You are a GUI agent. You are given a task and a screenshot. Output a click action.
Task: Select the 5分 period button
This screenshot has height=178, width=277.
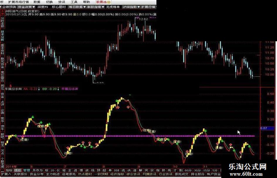coord(215,170)
